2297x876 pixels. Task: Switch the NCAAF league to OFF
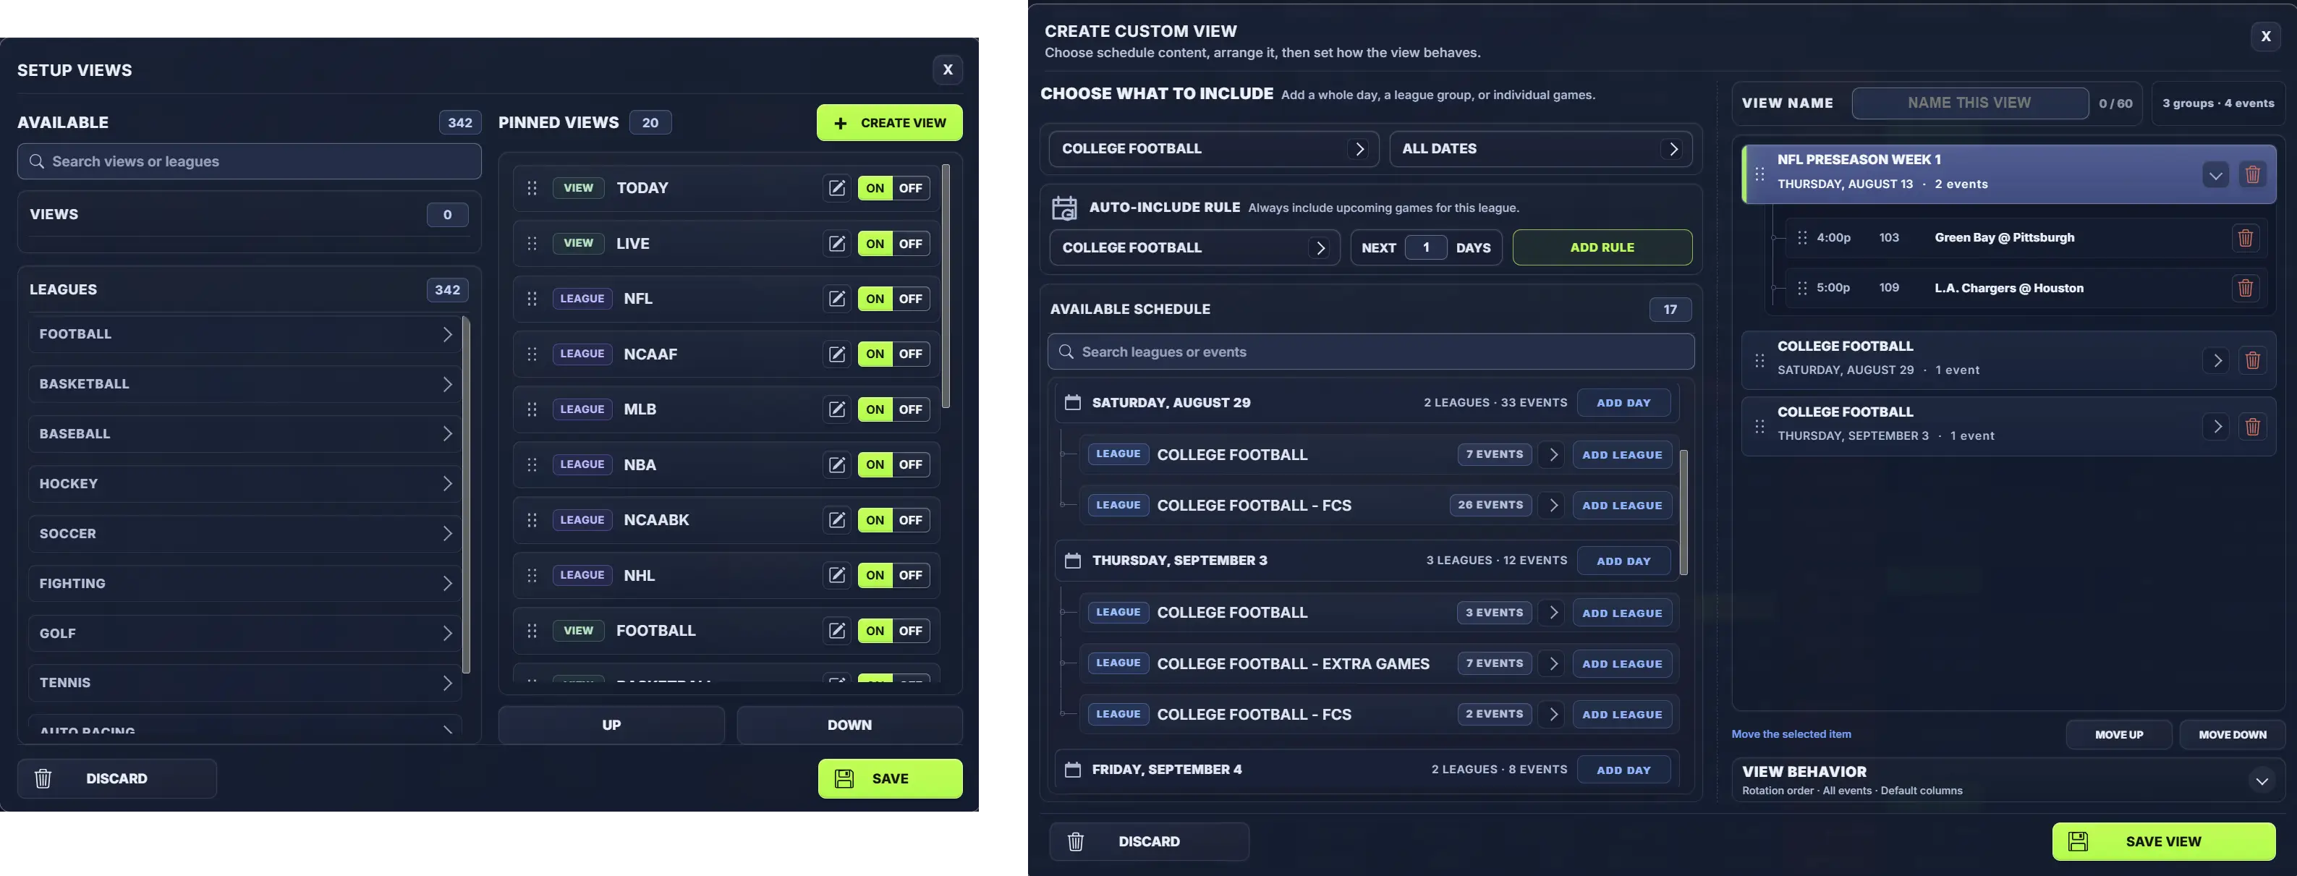tap(910, 354)
